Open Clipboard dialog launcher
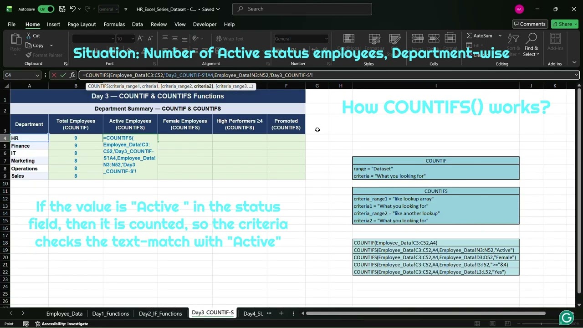 pos(66,64)
